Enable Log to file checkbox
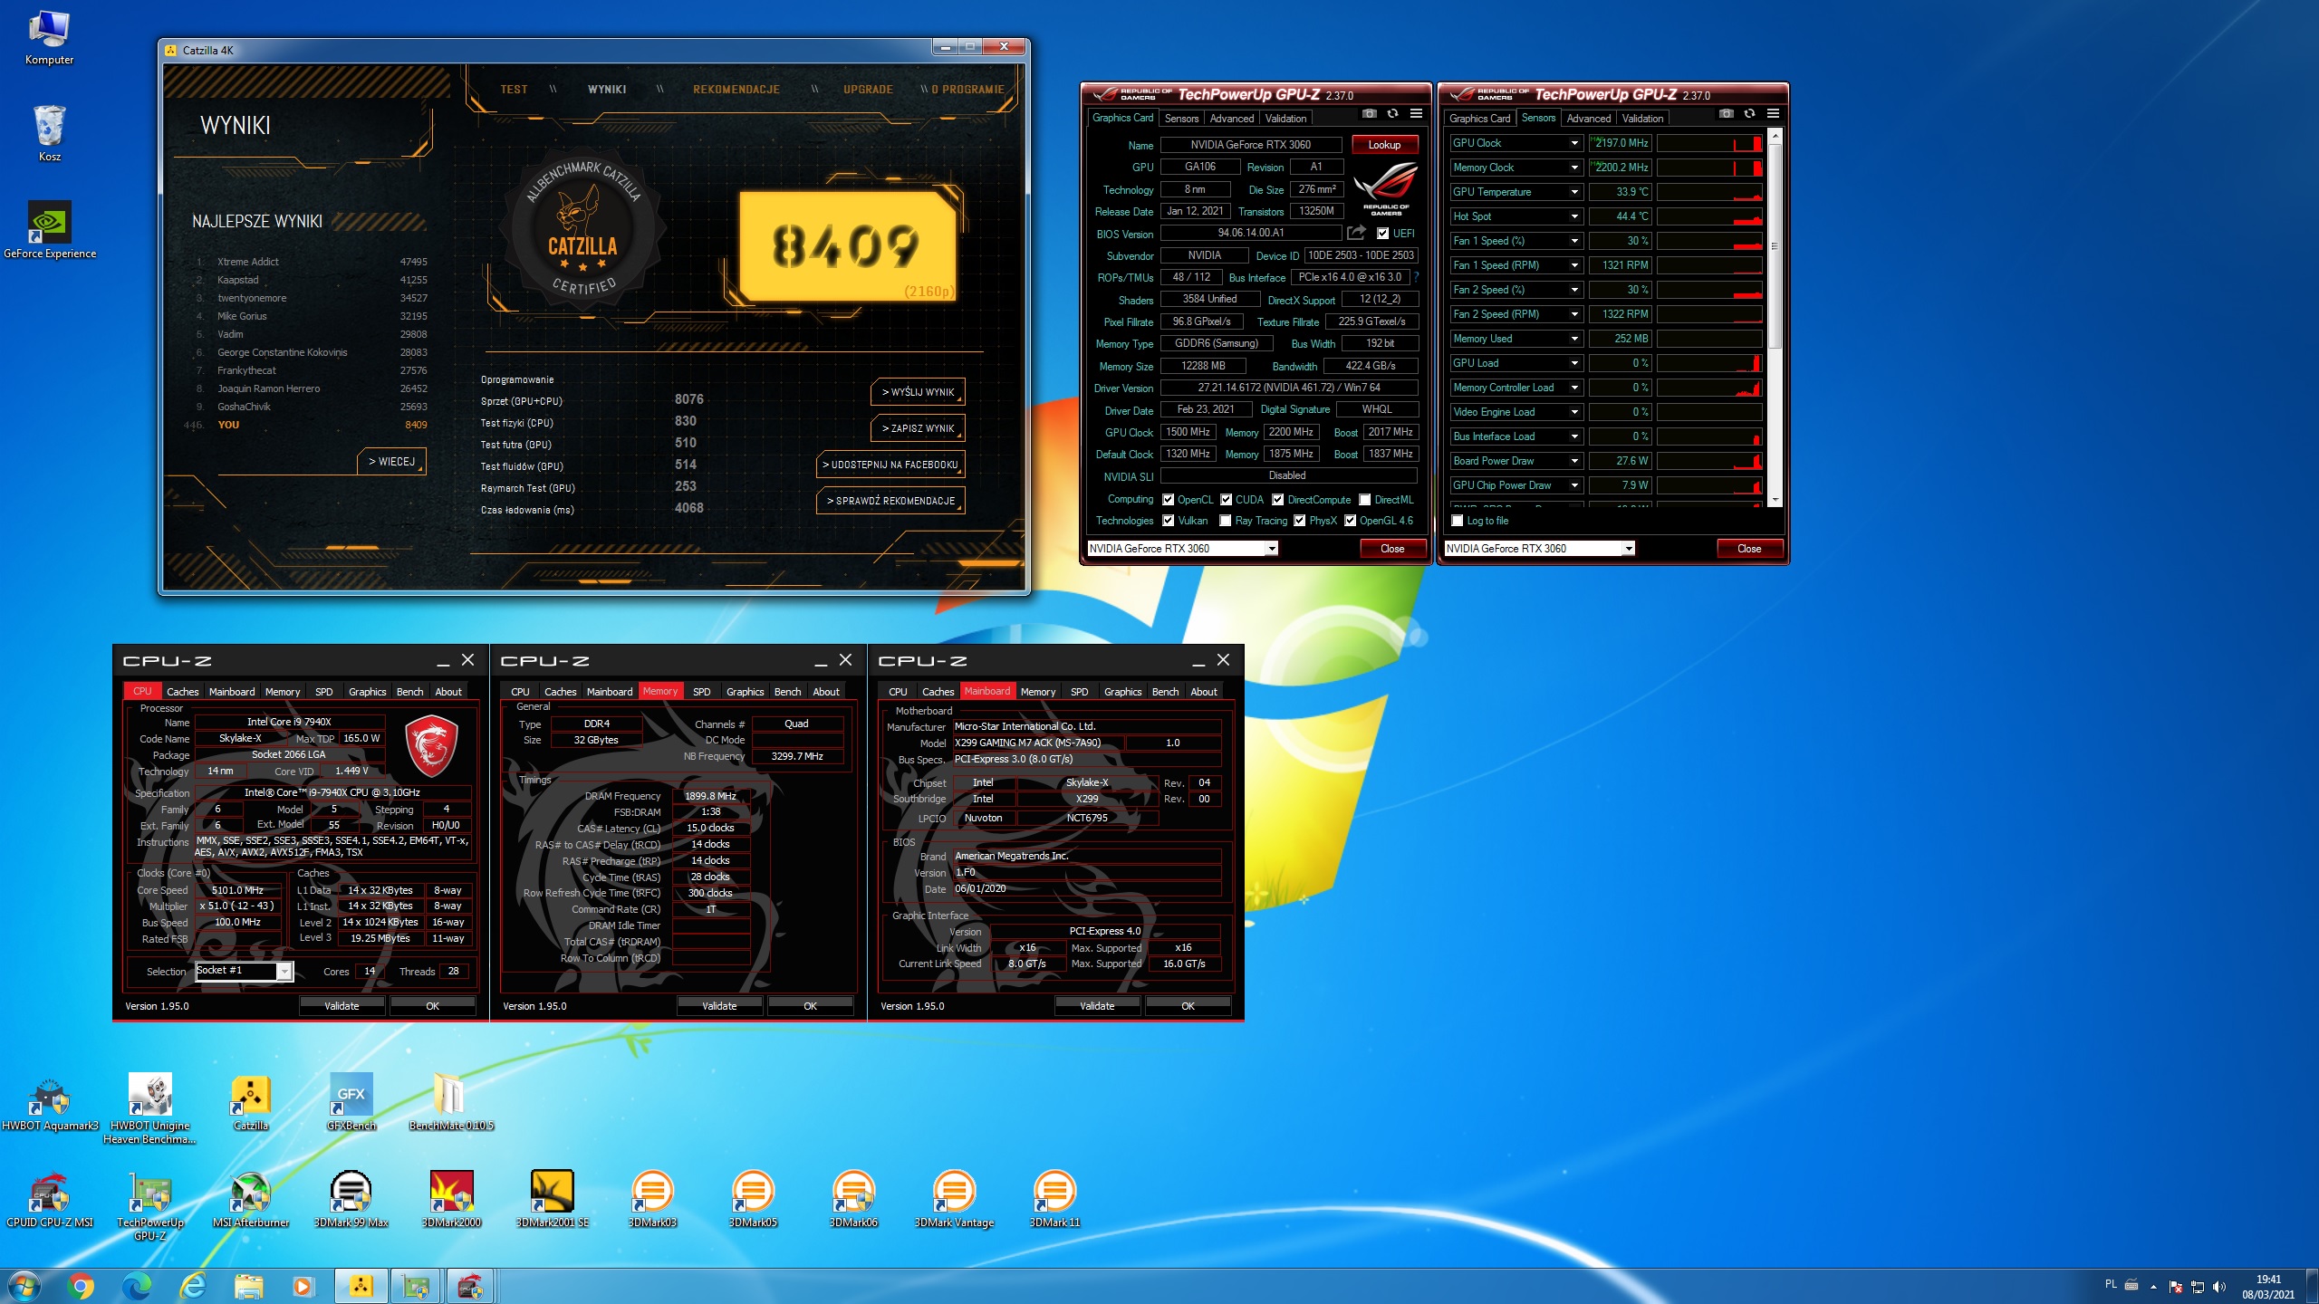Image resolution: width=2319 pixels, height=1304 pixels. click(1458, 521)
